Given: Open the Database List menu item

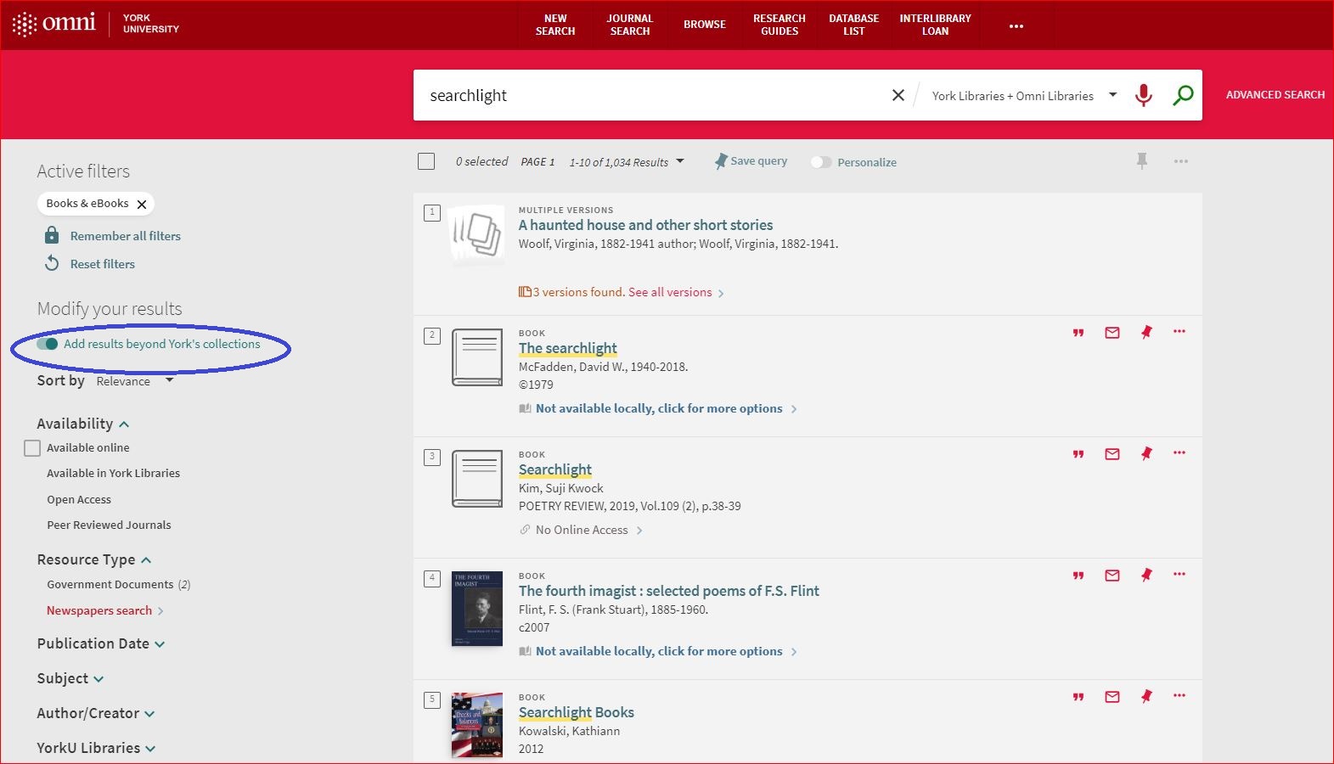Looking at the screenshot, I should pyautogui.click(x=854, y=25).
